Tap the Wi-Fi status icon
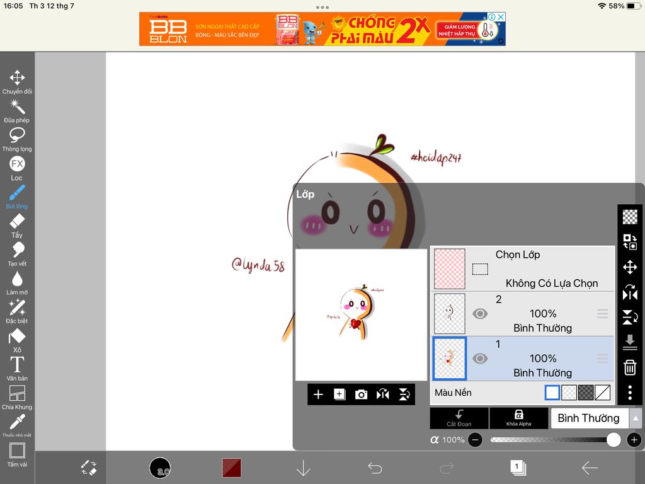645x484 pixels. [x=602, y=6]
